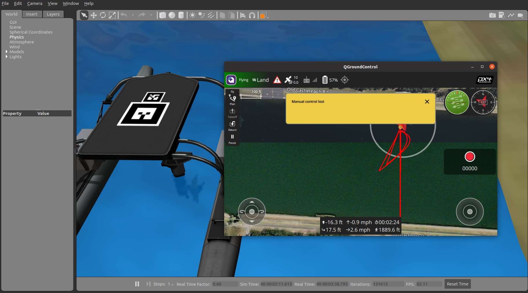Dismiss the Manual control lost message
The height and width of the screenshot is (293, 528).
tap(427, 102)
